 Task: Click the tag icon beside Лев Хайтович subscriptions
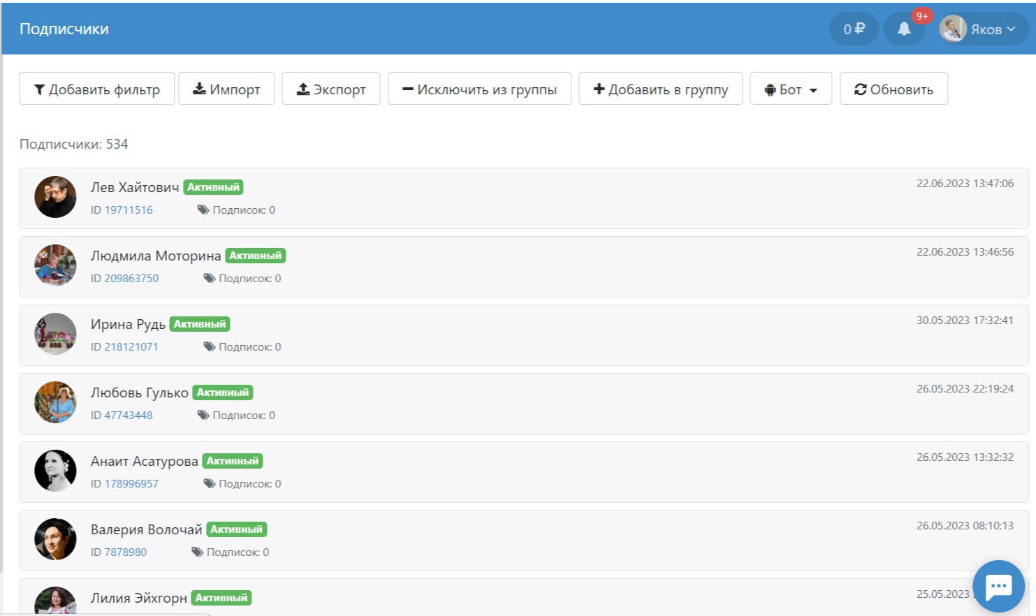tap(203, 210)
